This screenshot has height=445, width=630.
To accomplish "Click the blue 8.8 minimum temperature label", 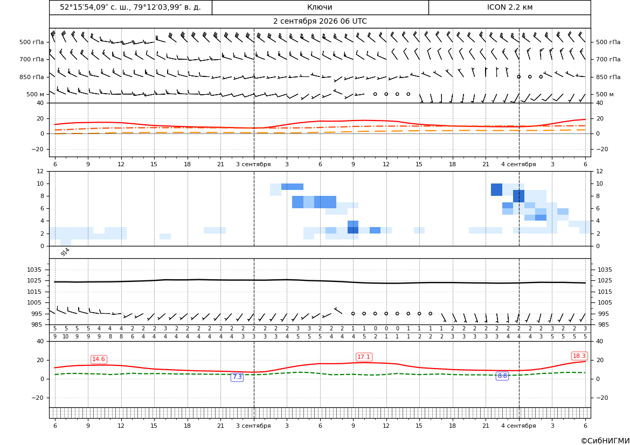I will point(502,376).
